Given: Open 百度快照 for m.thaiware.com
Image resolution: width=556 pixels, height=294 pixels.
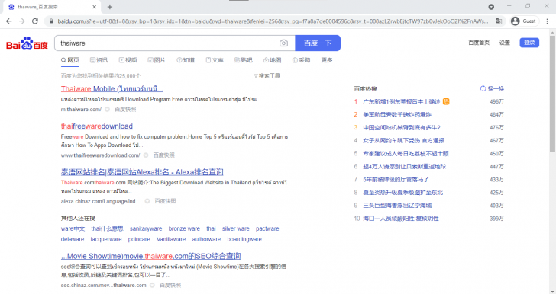Looking at the screenshot, I should pos(125,110).
